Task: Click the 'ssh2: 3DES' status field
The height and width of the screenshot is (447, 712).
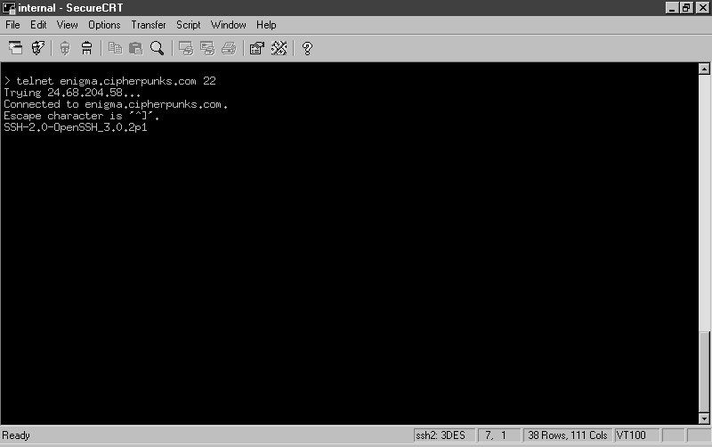Action: click(444, 435)
